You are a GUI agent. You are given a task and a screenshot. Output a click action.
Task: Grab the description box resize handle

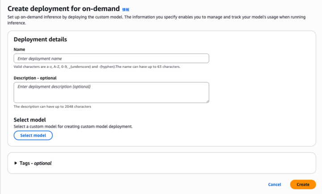point(207,101)
